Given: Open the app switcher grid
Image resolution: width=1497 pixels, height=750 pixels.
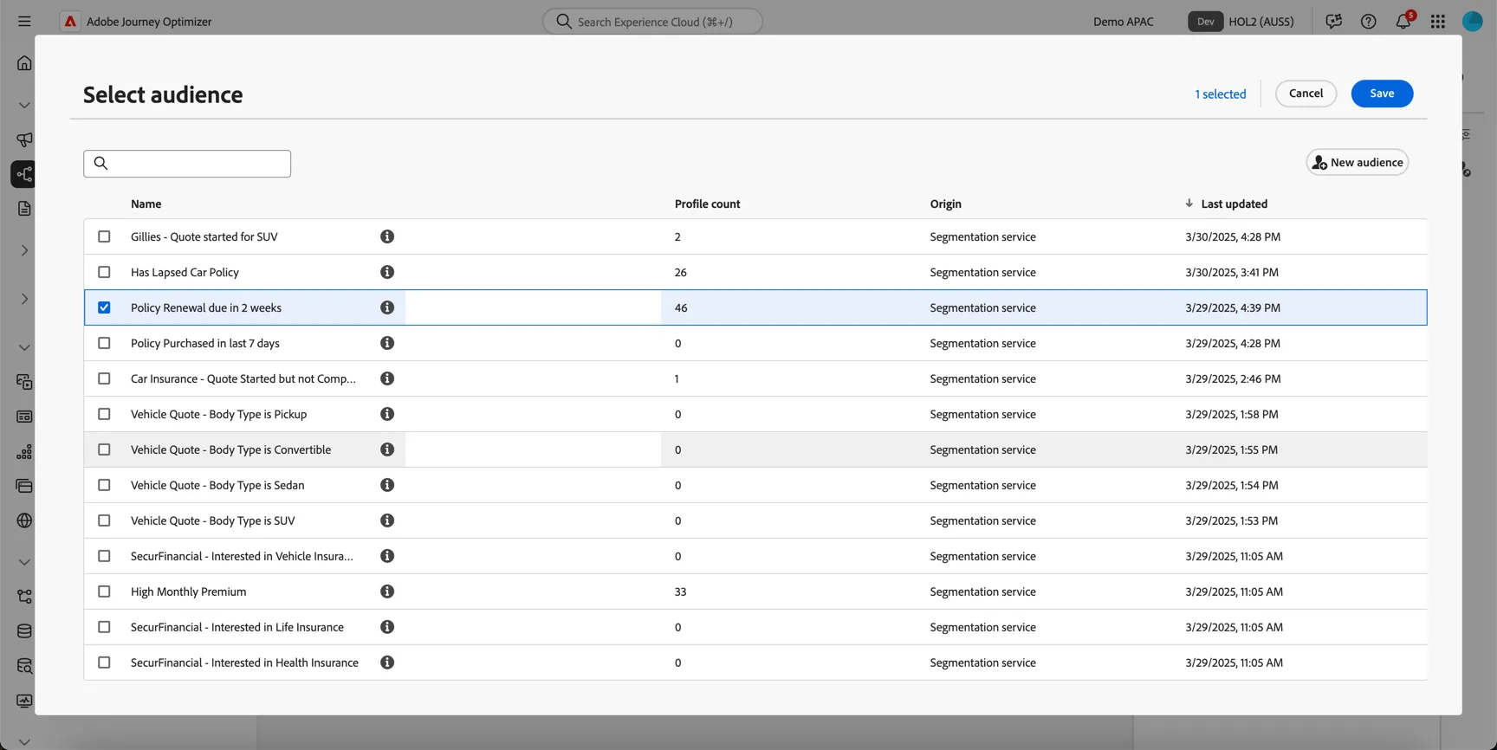Looking at the screenshot, I should pyautogui.click(x=1438, y=22).
